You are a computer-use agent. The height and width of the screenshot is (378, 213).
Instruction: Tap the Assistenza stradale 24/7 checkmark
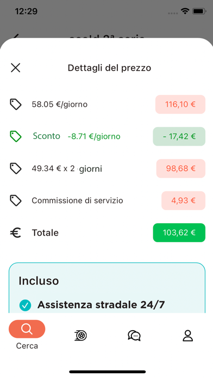pyautogui.click(x=26, y=305)
